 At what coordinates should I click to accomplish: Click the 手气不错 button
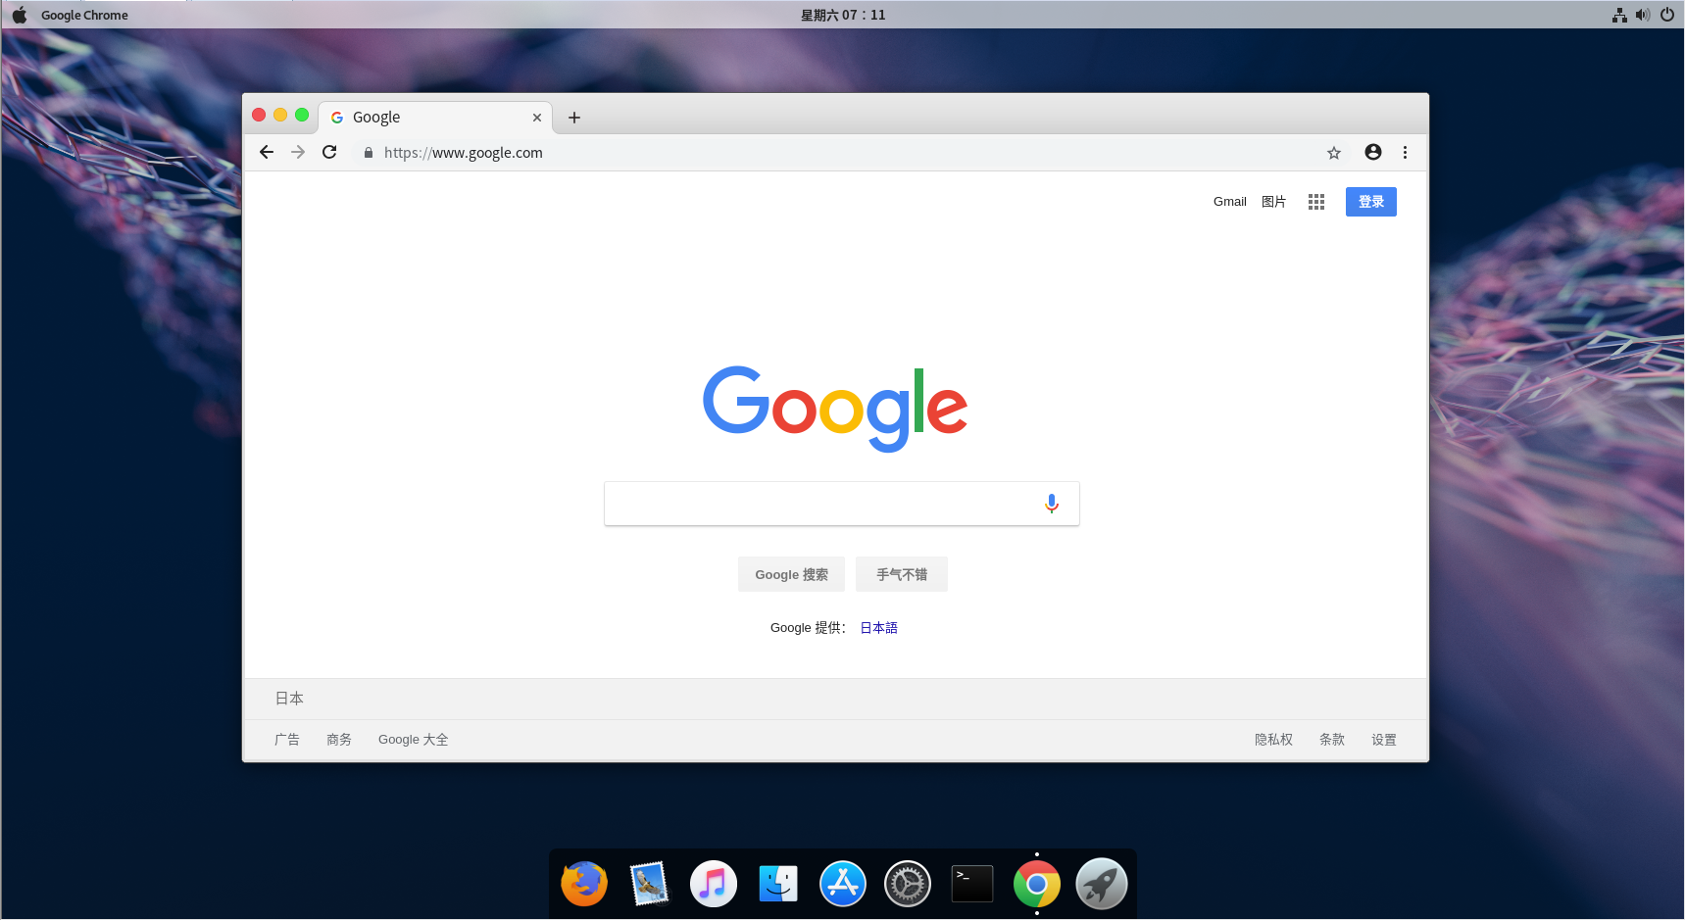(902, 574)
